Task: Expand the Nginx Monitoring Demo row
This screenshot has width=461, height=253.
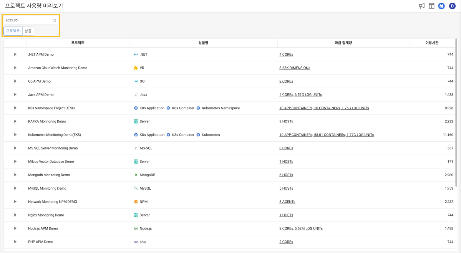Action: [15, 215]
